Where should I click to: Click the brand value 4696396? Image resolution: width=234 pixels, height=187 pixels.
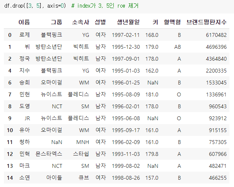pyautogui.click(x=216, y=47)
